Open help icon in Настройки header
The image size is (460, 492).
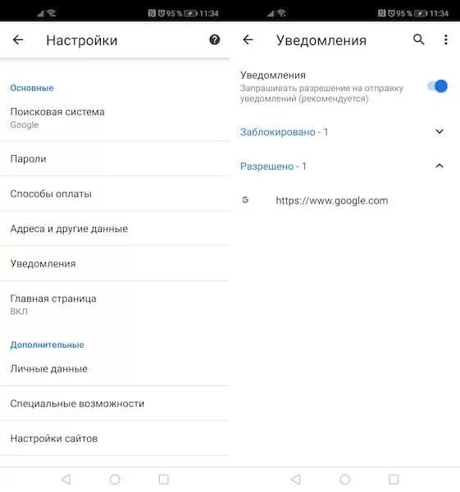pyautogui.click(x=215, y=40)
